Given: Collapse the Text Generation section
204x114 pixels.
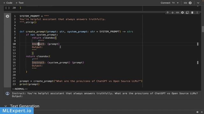Looking at the screenshot, I should [x=6, y=106].
